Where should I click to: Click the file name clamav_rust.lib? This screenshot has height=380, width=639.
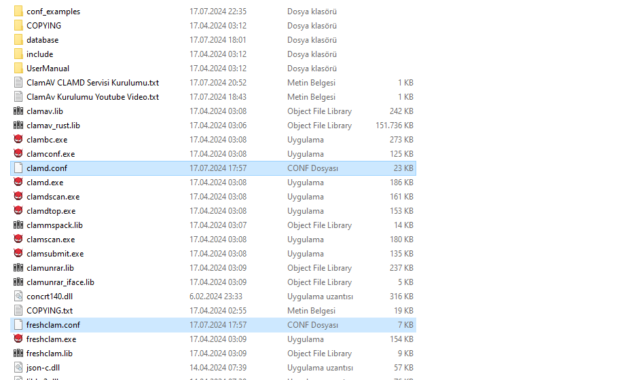click(x=54, y=126)
